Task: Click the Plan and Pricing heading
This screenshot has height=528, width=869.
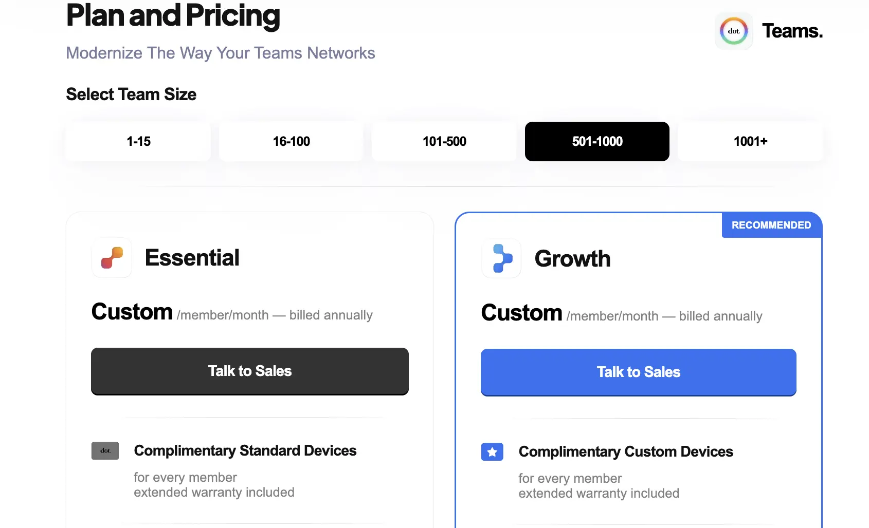Action: click(x=173, y=17)
